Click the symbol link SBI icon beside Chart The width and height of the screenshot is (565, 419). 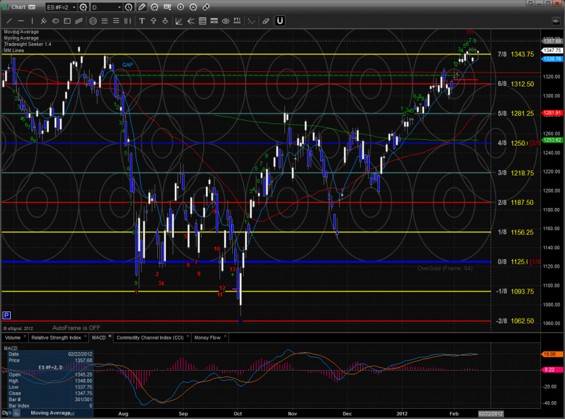[x=32, y=7]
